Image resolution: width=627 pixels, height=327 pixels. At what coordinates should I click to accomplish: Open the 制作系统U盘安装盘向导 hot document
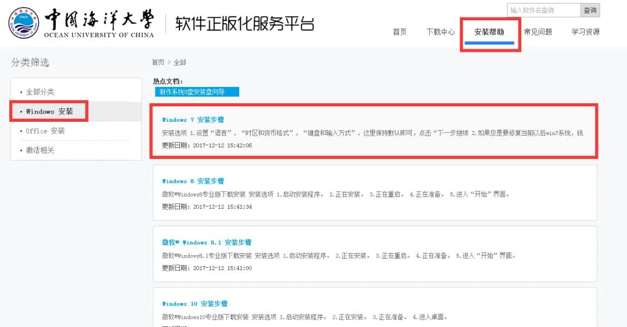[x=197, y=92]
